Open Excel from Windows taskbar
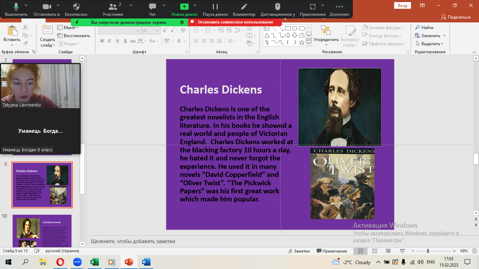 (94, 262)
